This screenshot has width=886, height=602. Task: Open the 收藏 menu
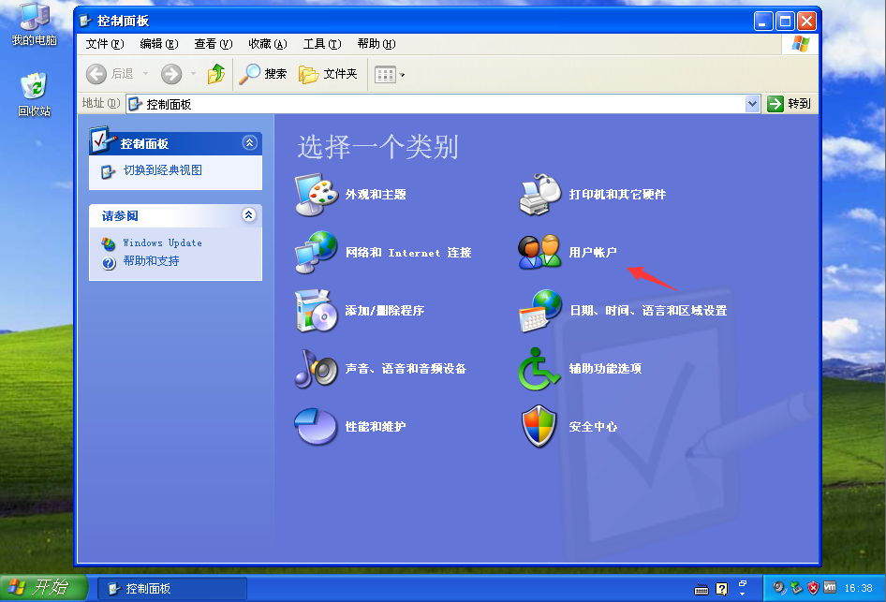[268, 44]
